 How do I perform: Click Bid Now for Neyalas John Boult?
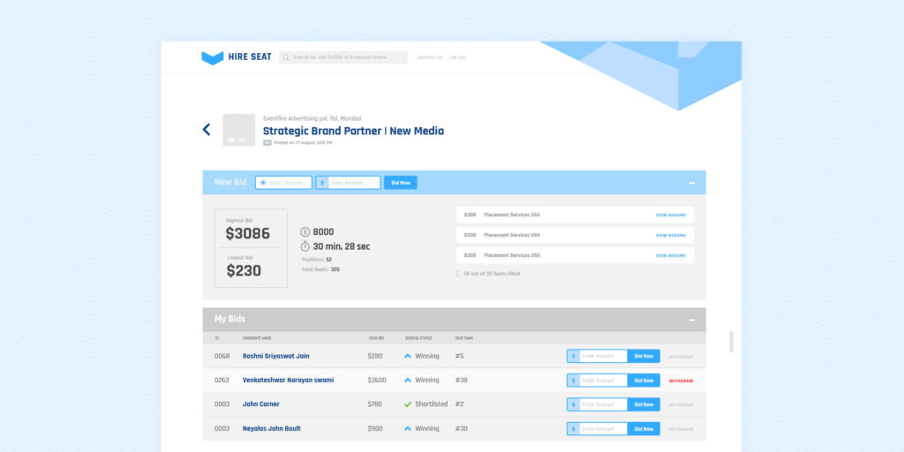(x=644, y=429)
